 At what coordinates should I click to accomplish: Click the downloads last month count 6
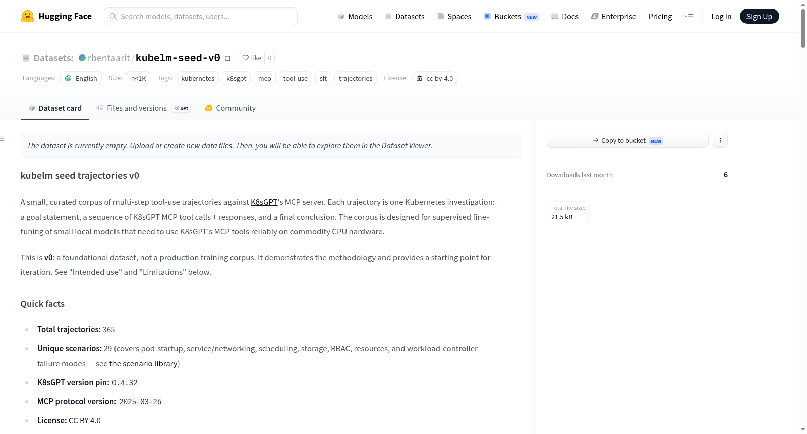pos(726,175)
